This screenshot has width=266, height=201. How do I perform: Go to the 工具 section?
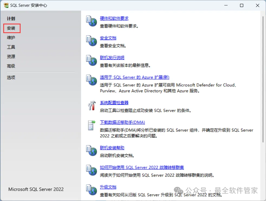click(11, 47)
